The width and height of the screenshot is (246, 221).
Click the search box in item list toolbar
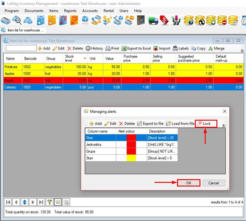tap(21, 48)
